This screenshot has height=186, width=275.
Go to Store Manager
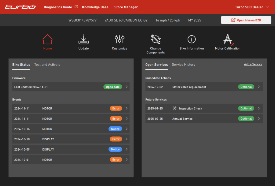tap(126, 7)
